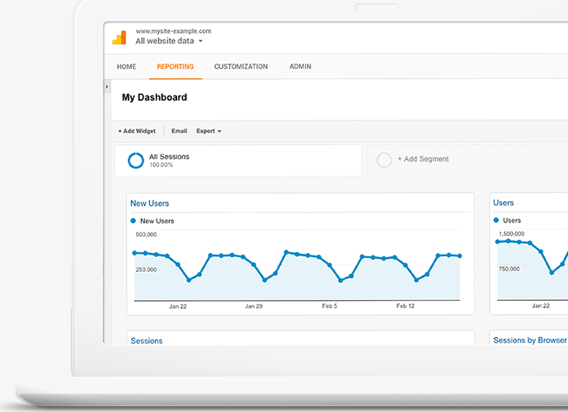The image size is (568, 412).
Task: Click the Add Widget button
Action: pos(137,131)
